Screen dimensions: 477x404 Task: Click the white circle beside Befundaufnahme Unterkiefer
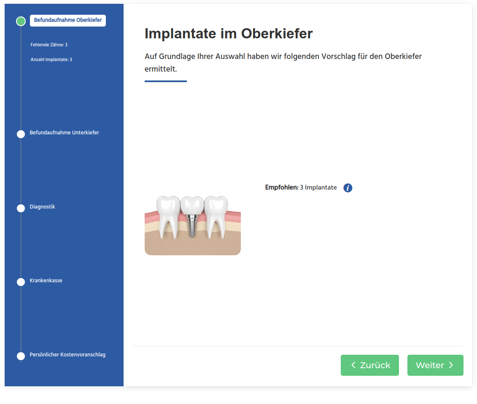tap(21, 134)
